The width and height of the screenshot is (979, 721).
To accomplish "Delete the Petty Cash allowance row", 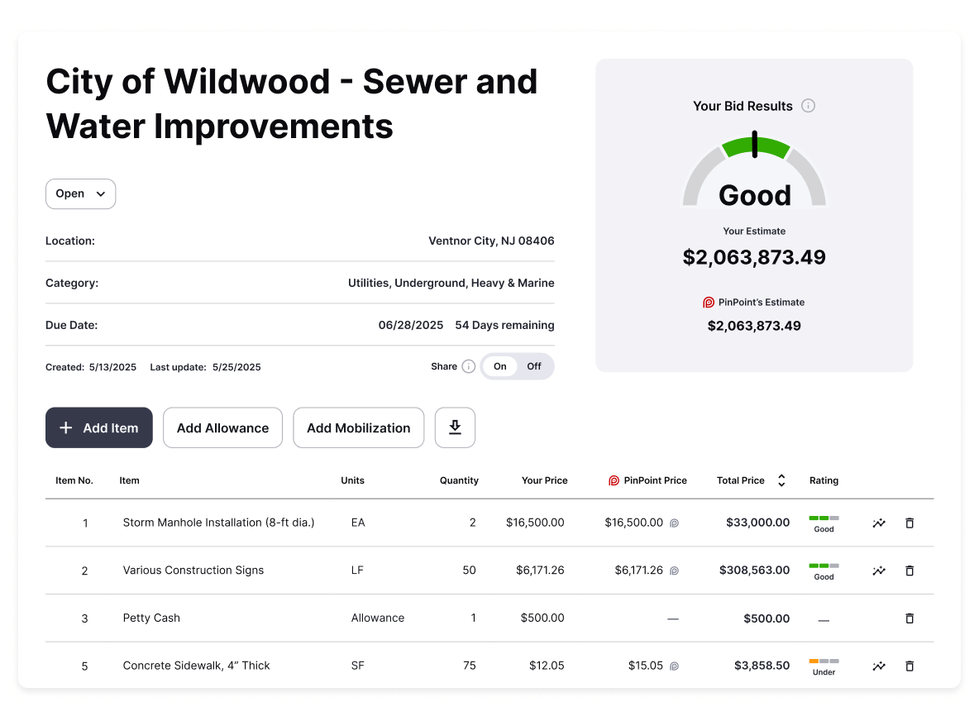I will 910,618.
